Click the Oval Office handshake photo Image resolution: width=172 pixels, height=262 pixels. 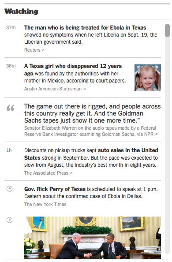point(93,238)
